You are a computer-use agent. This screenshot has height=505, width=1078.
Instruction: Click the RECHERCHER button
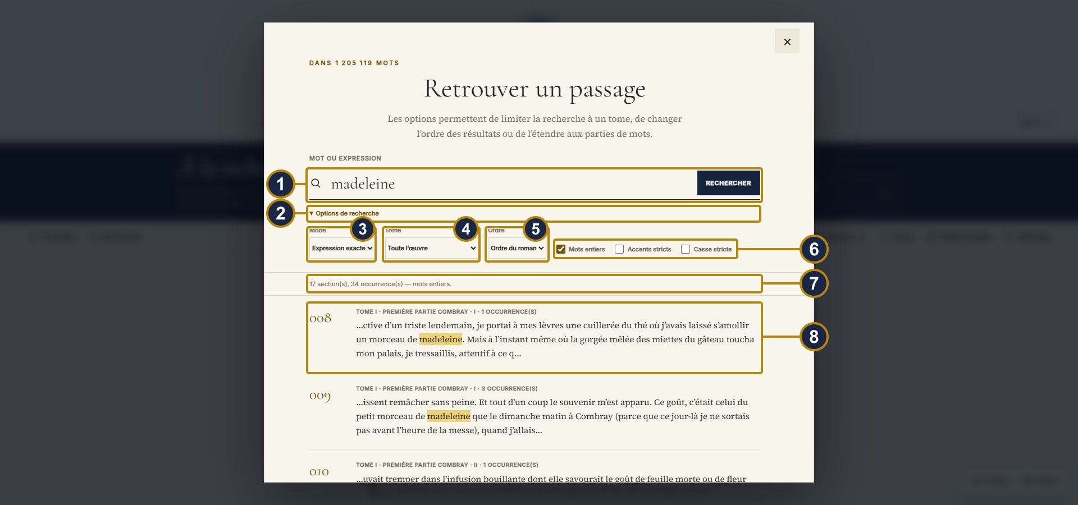[x=728, y=183]
